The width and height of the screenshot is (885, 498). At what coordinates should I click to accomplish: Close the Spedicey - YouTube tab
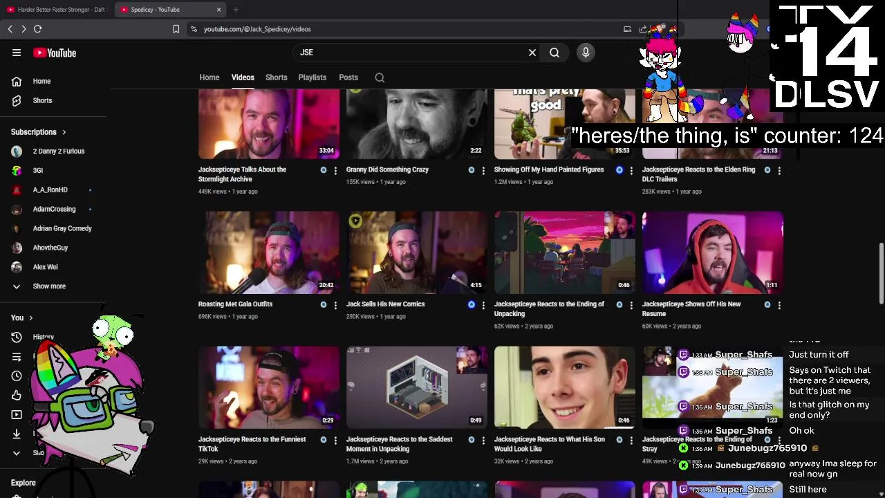(218, 10)
